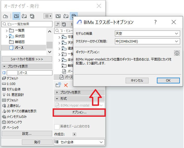Click the view ID input field
This screenshot has height=148, width=184.
click(12, 73)
